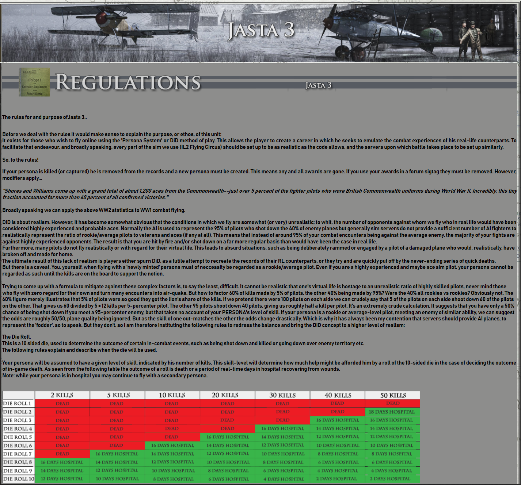Select the '2 Kills' column header

[62, 395]
